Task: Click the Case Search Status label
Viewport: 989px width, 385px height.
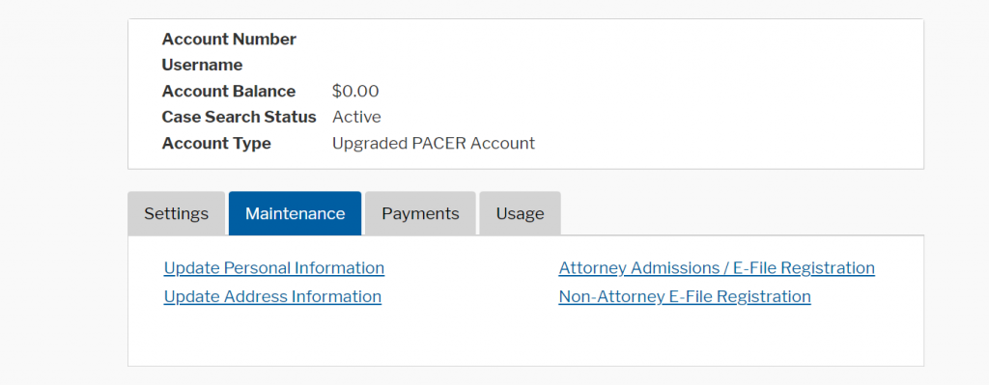Action: [x=240, y=117]
